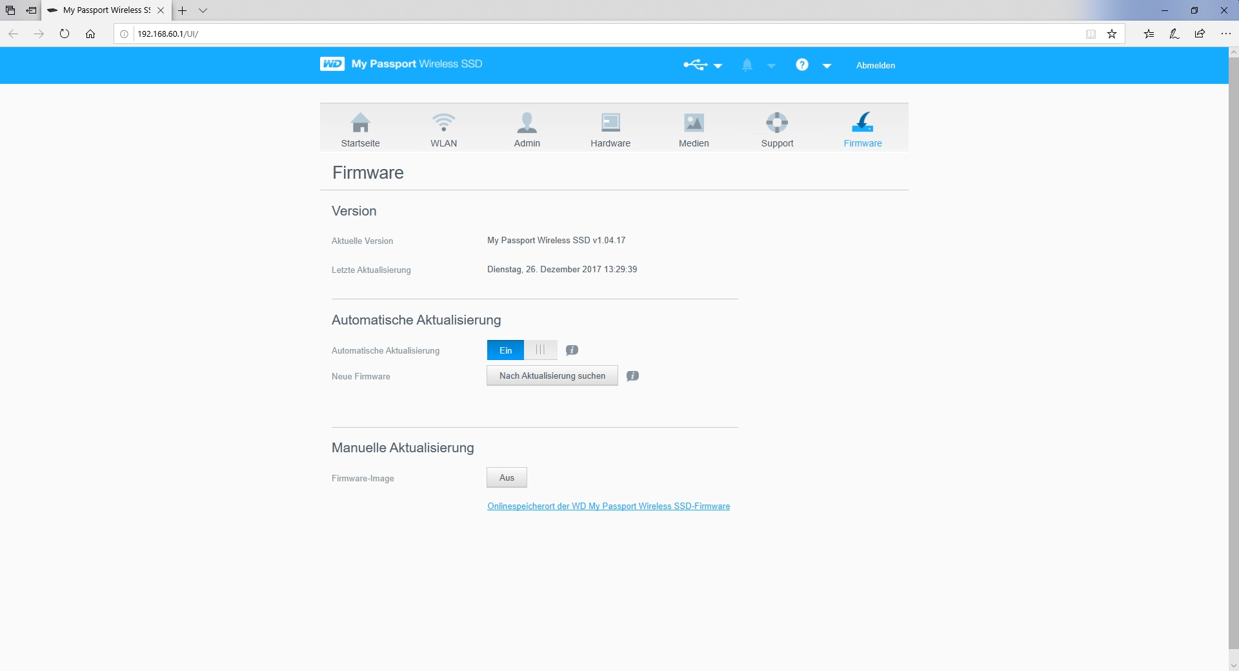Open a new browser tab

click(183, 10)
